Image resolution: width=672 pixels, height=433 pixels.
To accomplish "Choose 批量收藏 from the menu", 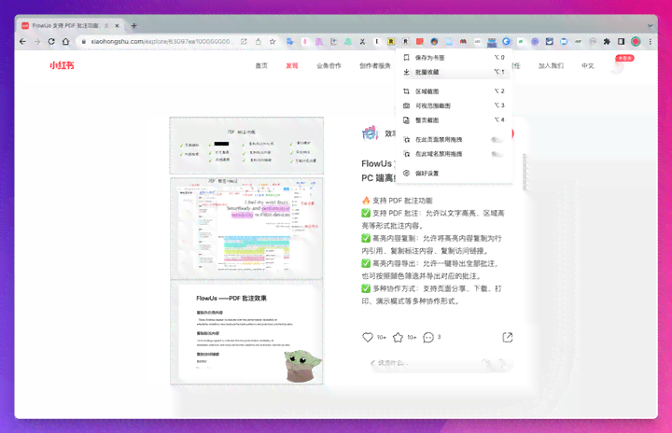I will coord(455,72).
